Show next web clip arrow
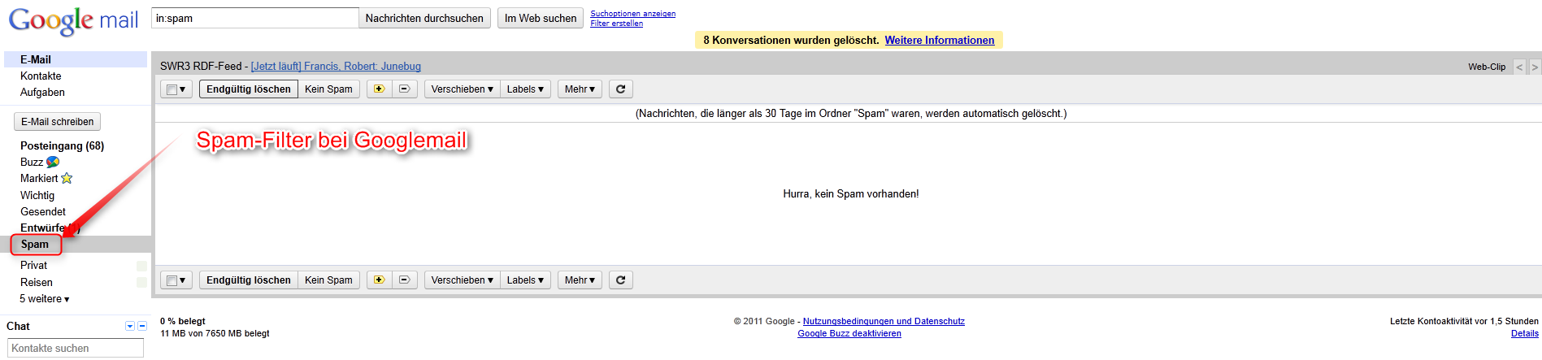The height and width of the screenshot is (360, 1542). [x=1535, y=67]
